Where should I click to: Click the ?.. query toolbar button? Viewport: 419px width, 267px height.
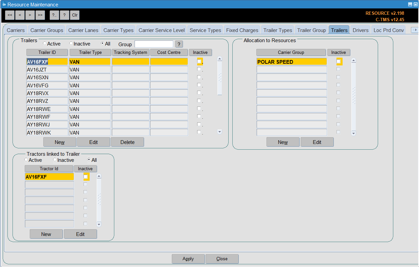coord(54,15)
